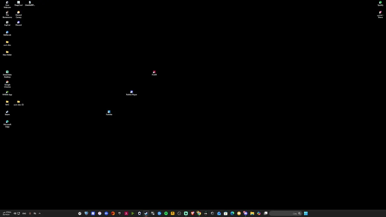Click the ENG language indicator

24,213
